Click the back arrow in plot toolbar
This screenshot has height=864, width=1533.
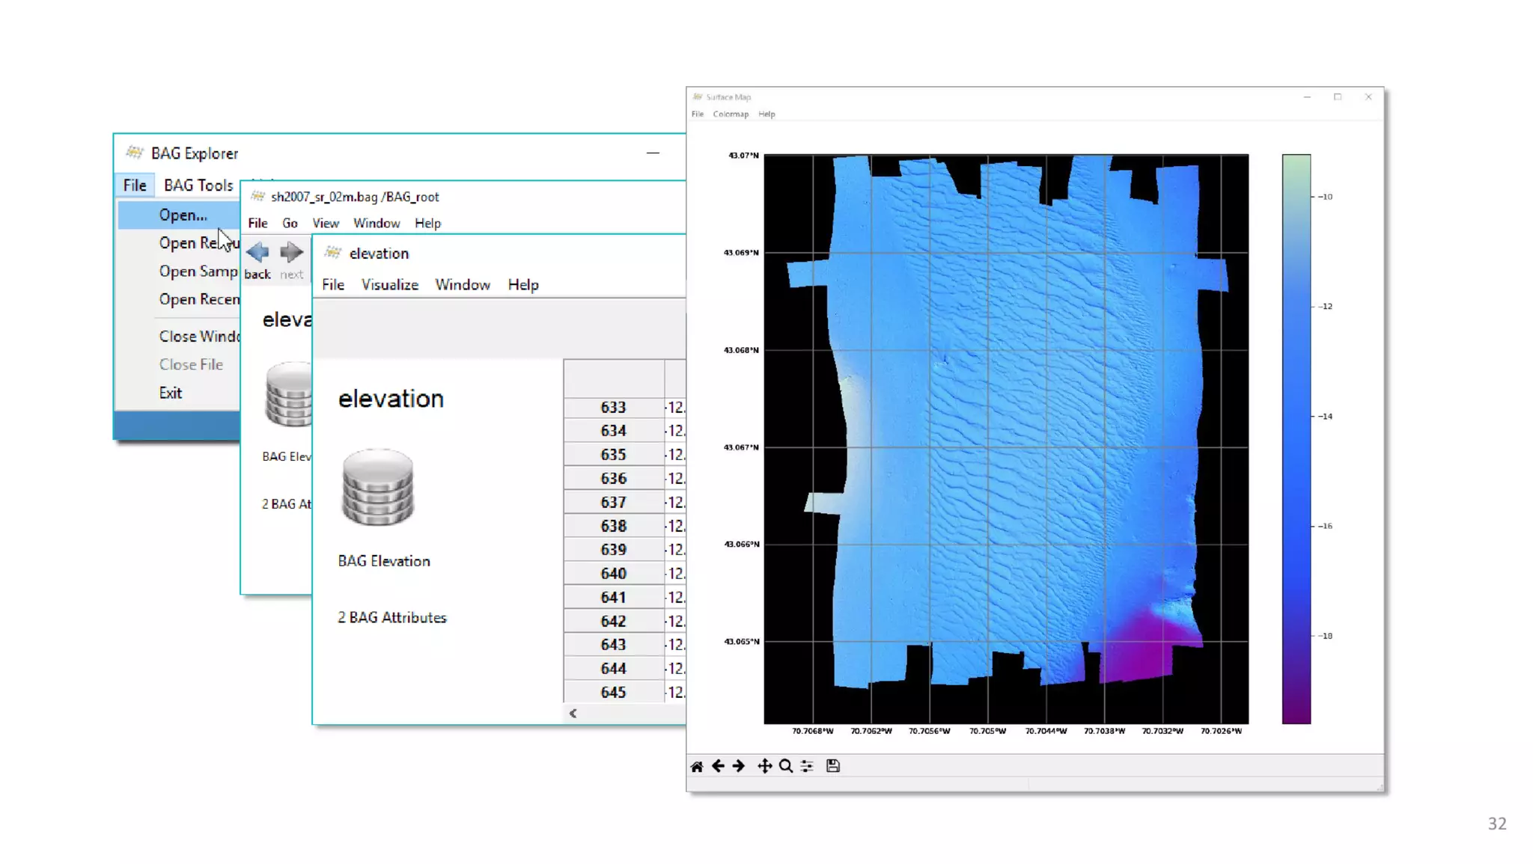(719, 766)
